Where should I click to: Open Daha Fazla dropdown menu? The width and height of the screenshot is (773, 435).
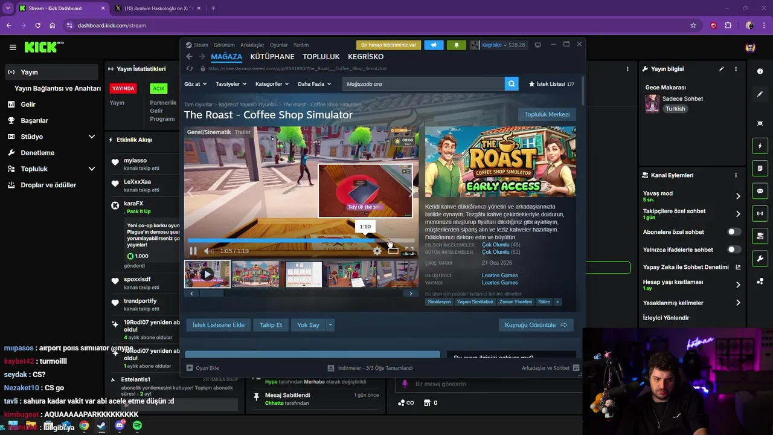(315, 84)
